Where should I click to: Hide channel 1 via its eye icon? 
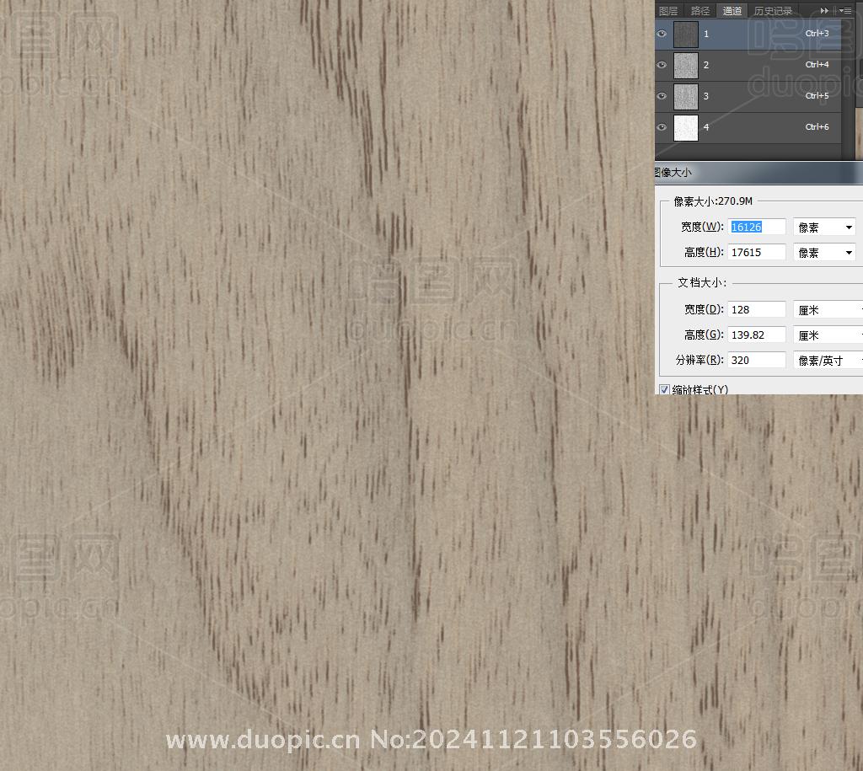[662, 34]
